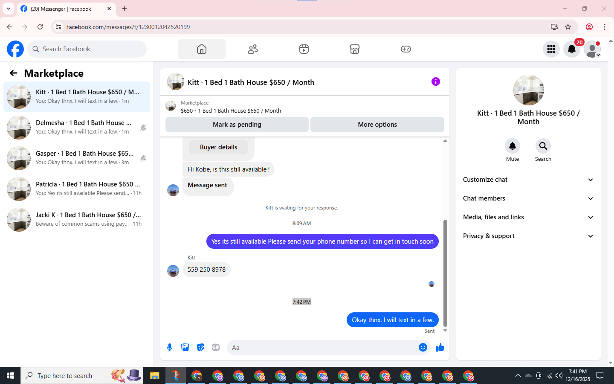Open the Marketplace listing link $650
Image resolution: width=614 pixels, height=384 pixels.
(x=231, y=111)
